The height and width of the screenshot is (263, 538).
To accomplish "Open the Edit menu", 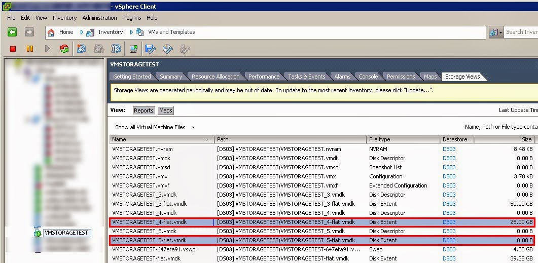I will click(25, 18).
